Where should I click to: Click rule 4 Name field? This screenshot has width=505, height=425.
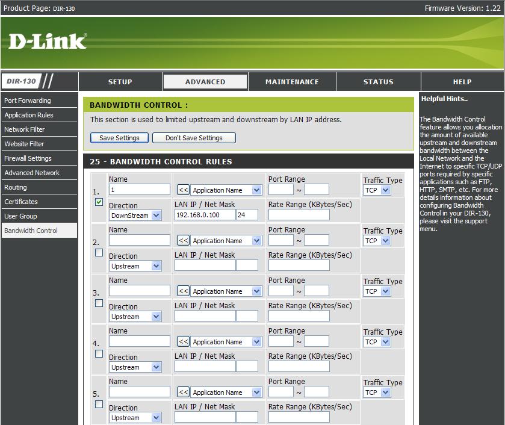pos(140,341)
